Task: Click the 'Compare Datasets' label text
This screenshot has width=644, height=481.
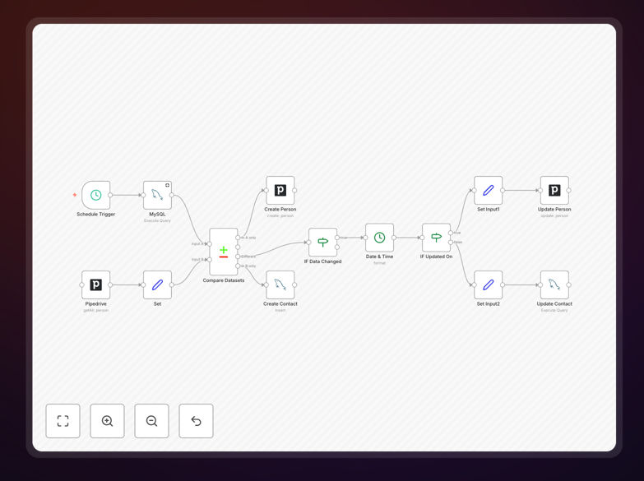Action: click(224, 280)
